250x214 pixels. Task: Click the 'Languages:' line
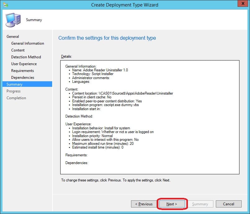point(81,82)
